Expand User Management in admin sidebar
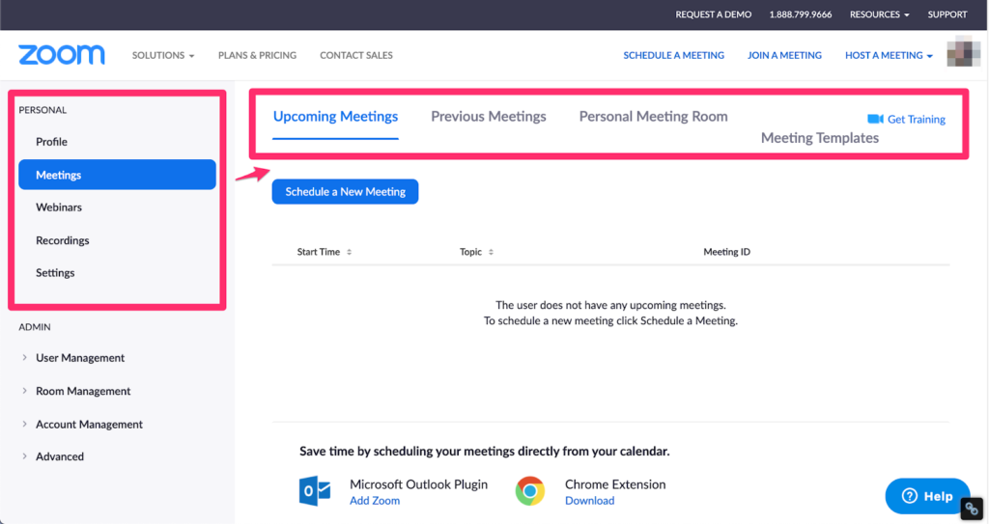 point(80,358)
